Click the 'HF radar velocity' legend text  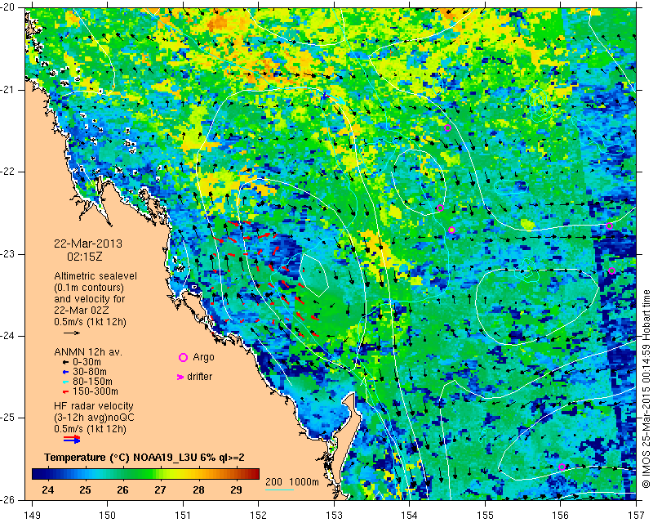pos(94,406)
